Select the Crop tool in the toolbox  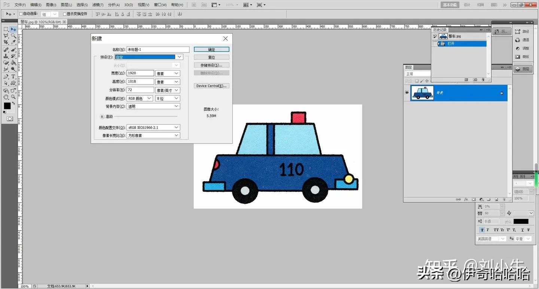tap(6, 42)
